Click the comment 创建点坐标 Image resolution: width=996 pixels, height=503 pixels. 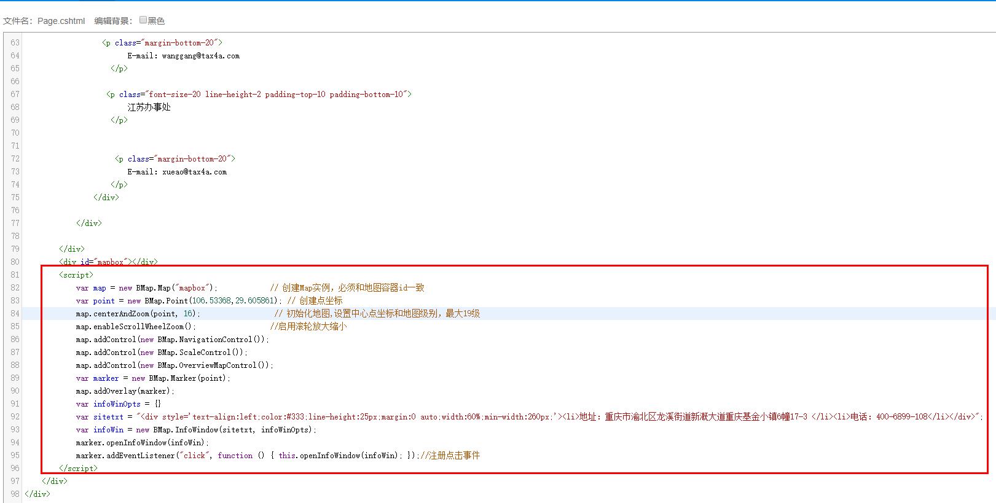[x=315, y=300]
